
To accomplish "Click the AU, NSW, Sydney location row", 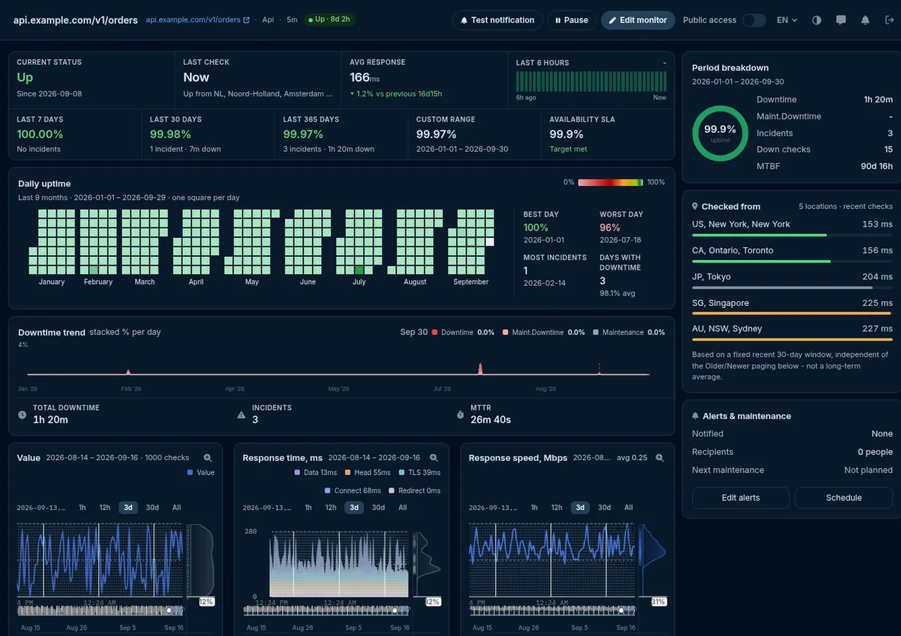I will point(792,331).
